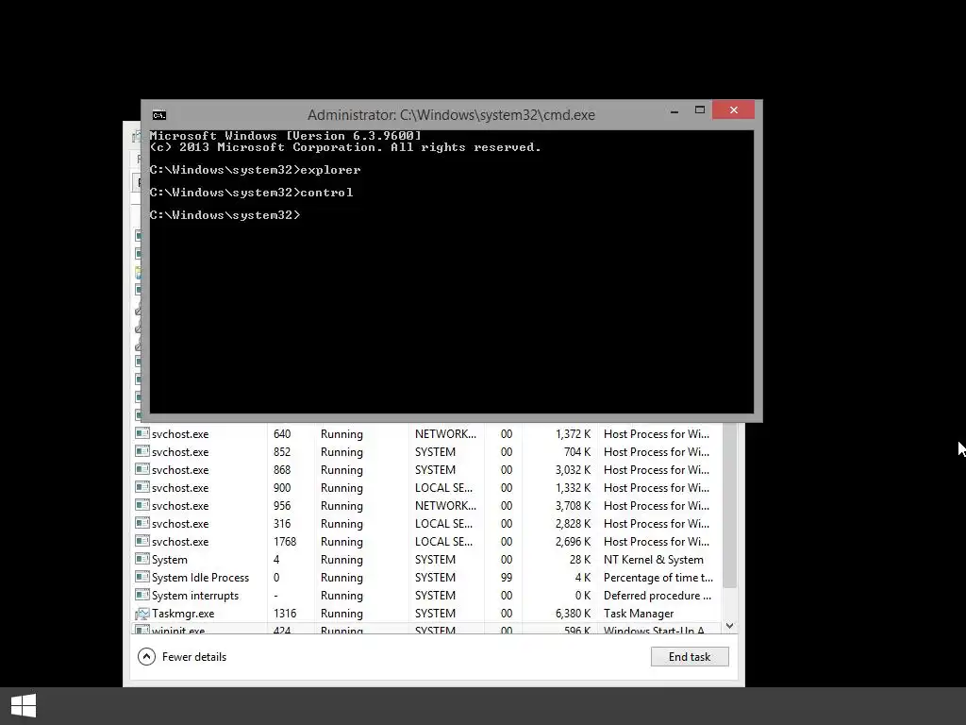
Task: Click memory value 28 K
Action: (x=580, y=560)
